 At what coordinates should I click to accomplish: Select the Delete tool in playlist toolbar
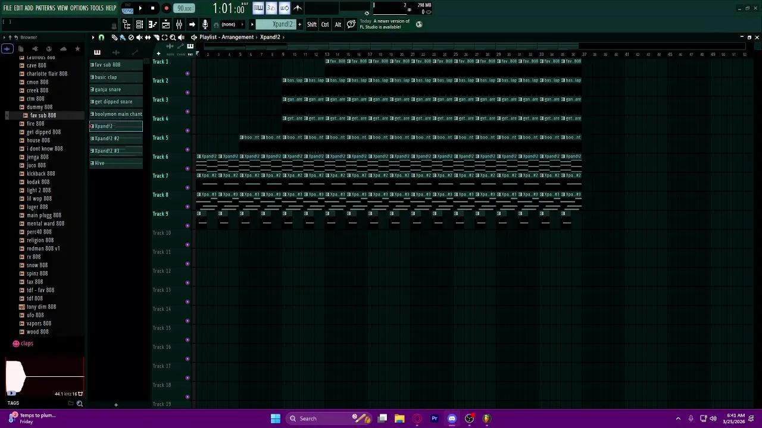131,37
